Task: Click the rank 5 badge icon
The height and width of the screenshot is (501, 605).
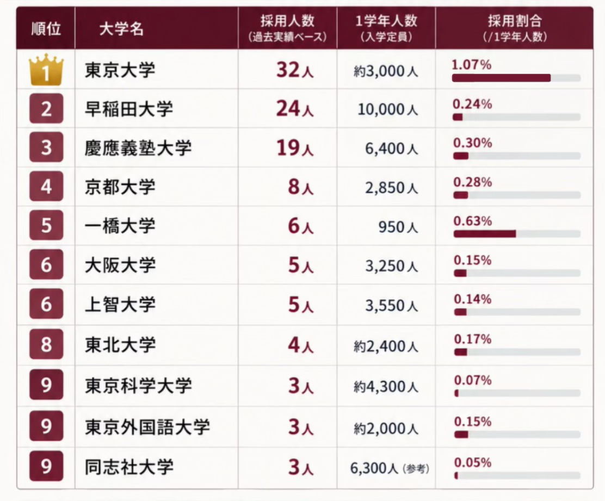Action: tap(46, 225)
